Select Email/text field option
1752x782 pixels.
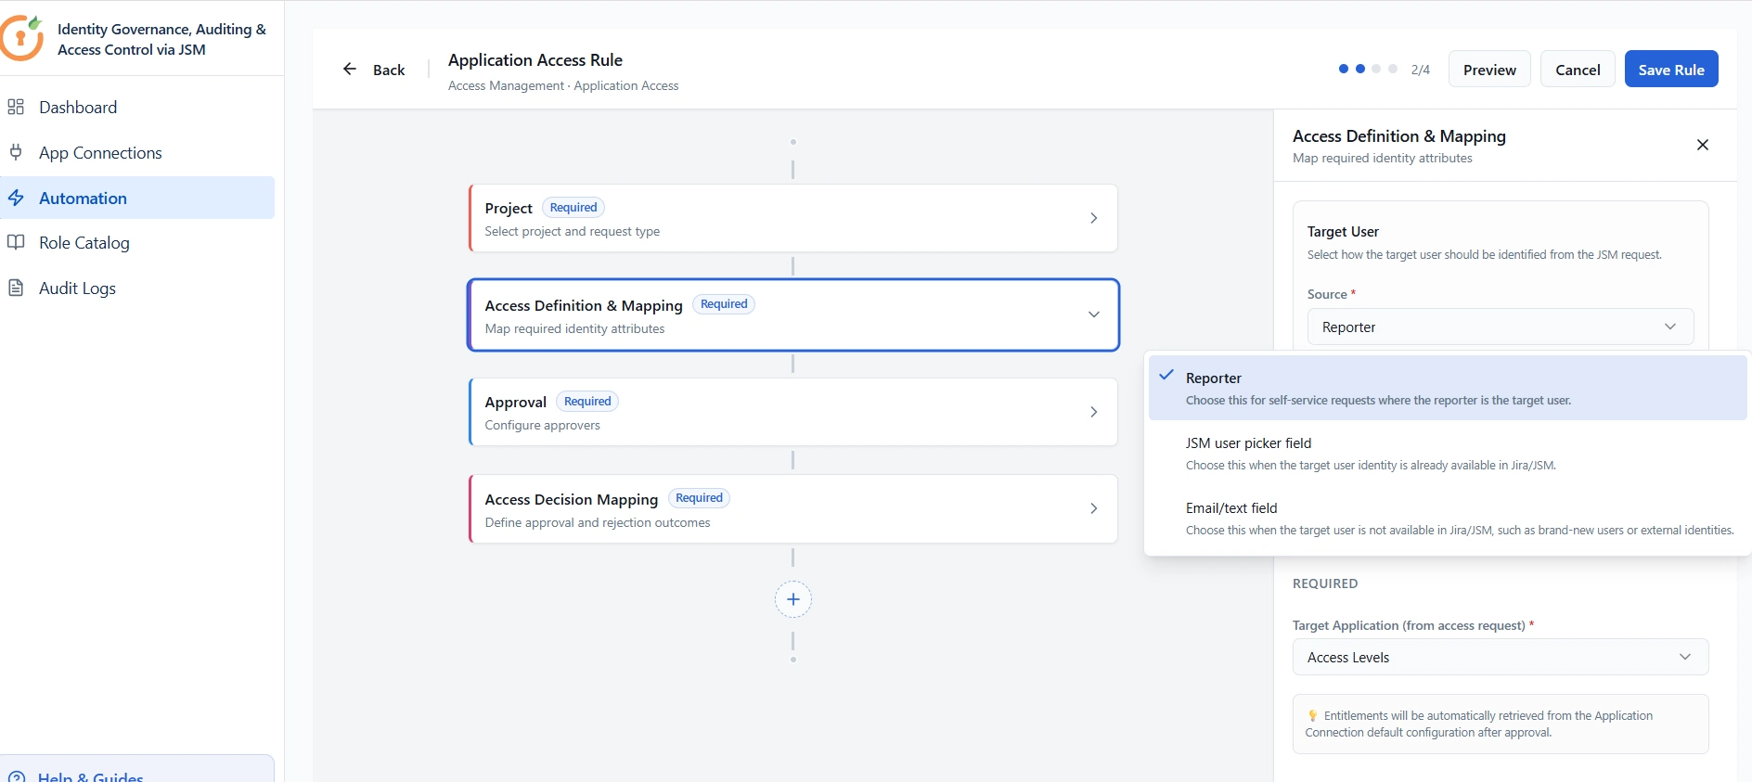[1448, 518]
